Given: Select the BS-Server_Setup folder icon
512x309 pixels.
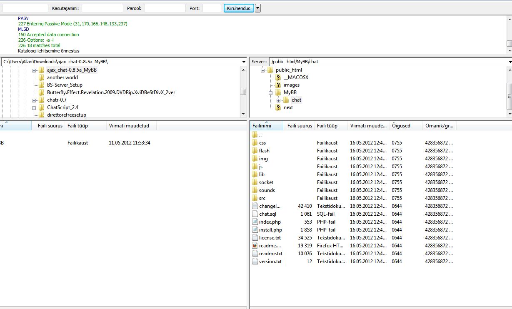Looking at the screenshot, I should pyautogui.click(x=41, y=85).
